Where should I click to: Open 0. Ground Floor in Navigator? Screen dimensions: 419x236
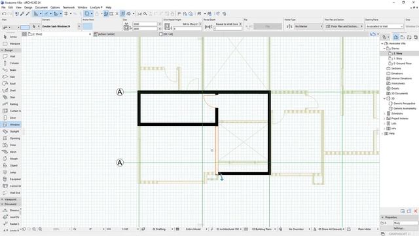(x=402, y=64)
